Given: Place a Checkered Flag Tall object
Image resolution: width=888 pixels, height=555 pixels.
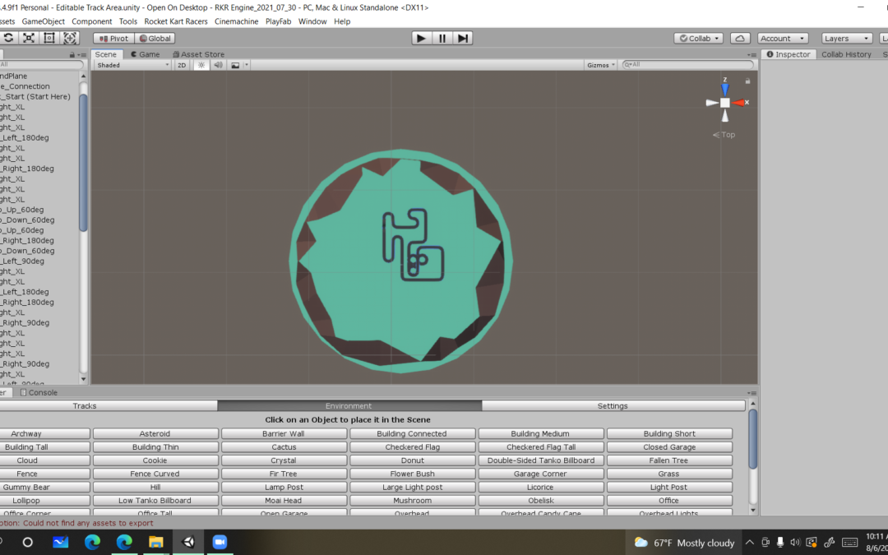Looking at the screenshot, I should (541, 447).
